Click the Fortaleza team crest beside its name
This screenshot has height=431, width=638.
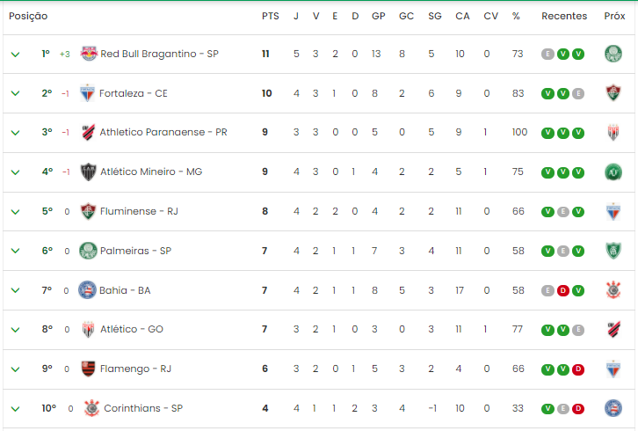pyautogui.click(x=87, y=93)
